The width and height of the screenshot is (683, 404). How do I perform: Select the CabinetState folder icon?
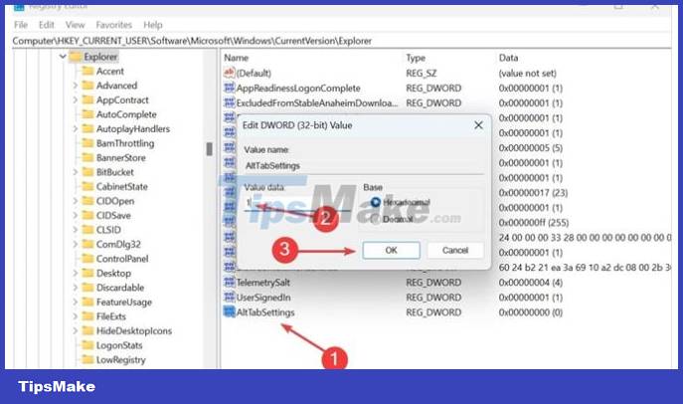[88, 186]
